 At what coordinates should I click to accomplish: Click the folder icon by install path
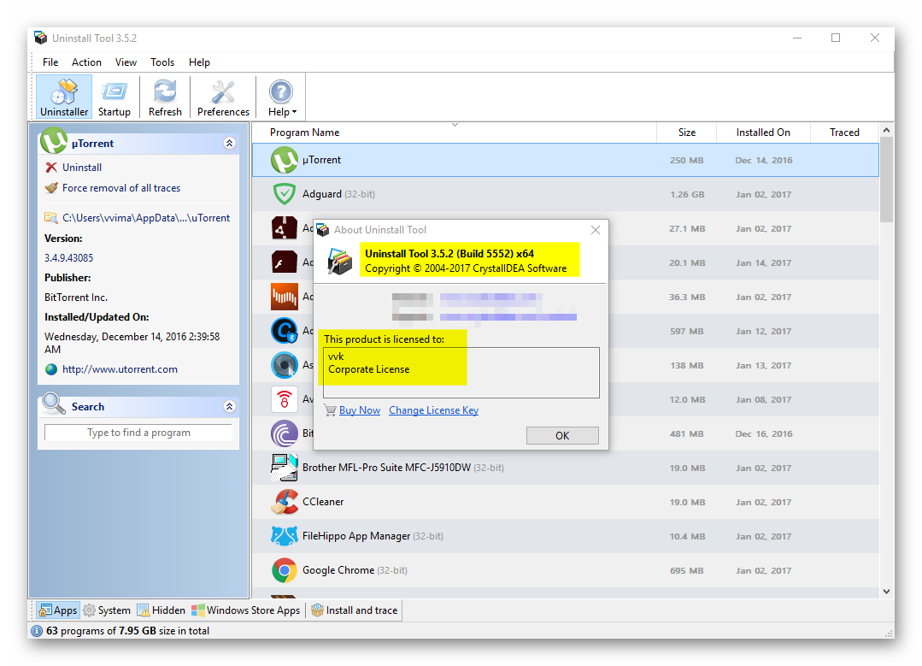[51, 218]
